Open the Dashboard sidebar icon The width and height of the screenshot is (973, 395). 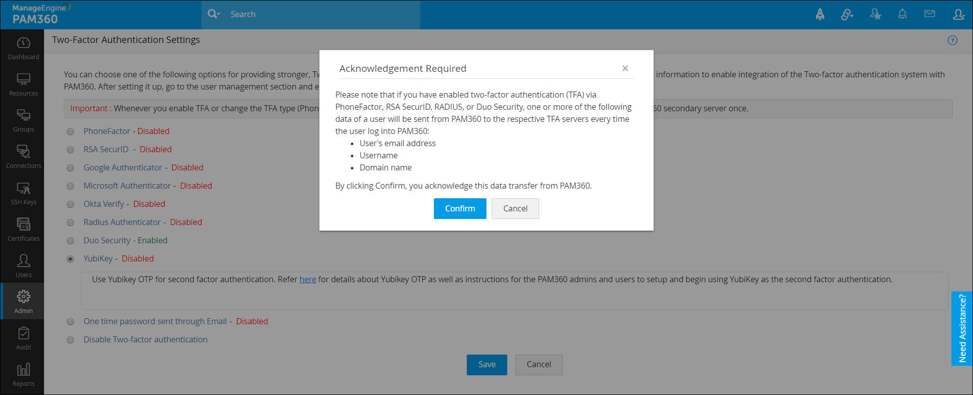point(23,48)
